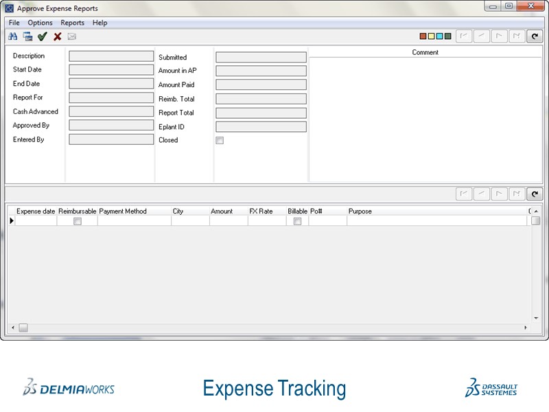Open the Options menu
The width and height of the screenshot is (549, 412).
tap(40, 23)
